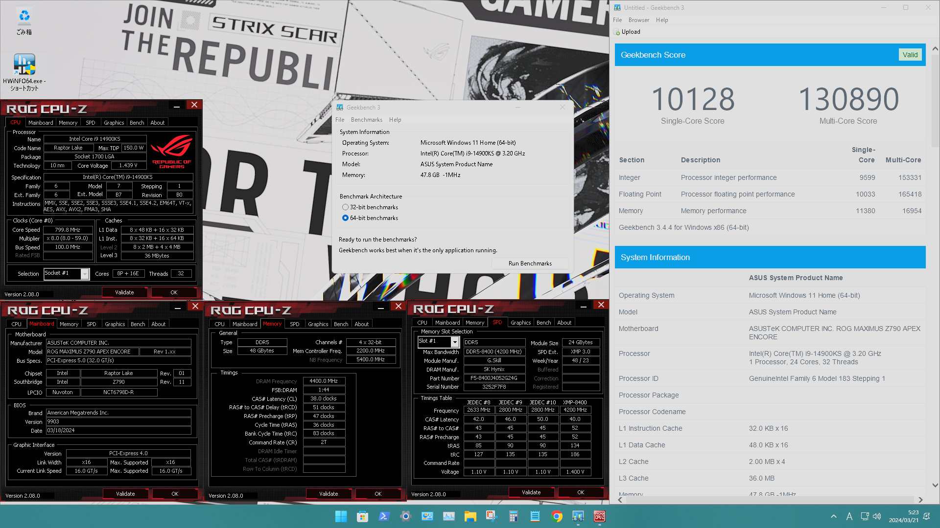Open Memory tab in CPU-Z SPD window
The image size is (940, 528).
(475, 323)
